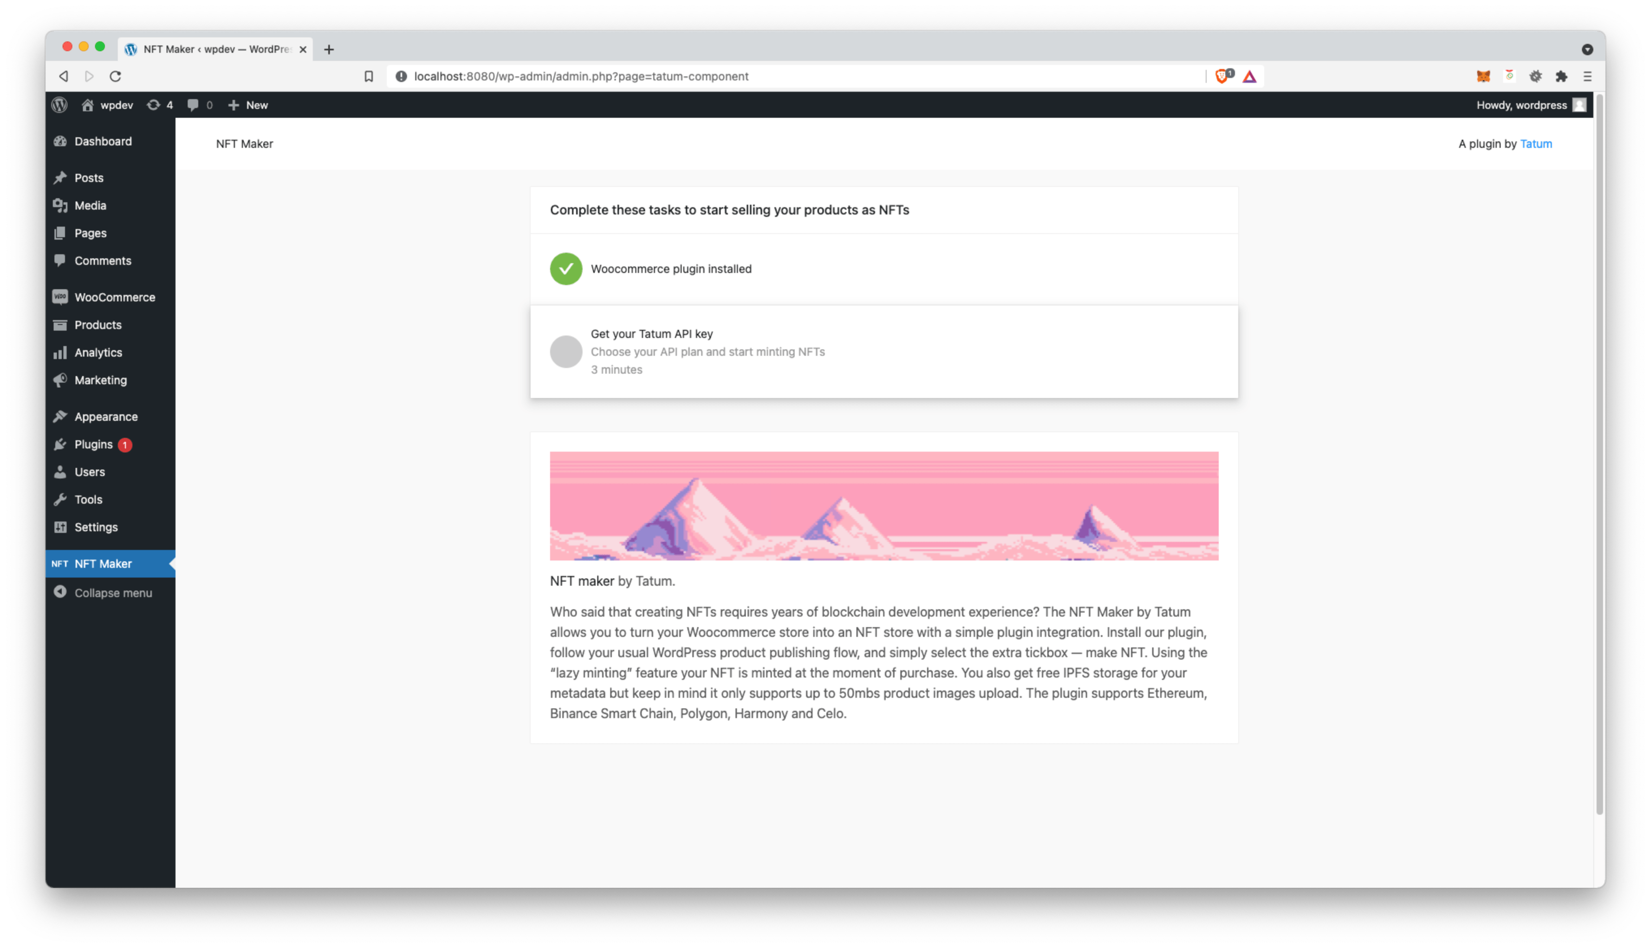Open the admin bar user dropdown

[1530, 104]
